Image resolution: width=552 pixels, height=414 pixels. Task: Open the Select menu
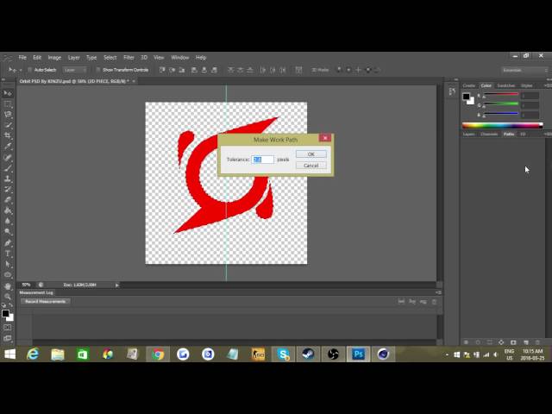point(110,58)
